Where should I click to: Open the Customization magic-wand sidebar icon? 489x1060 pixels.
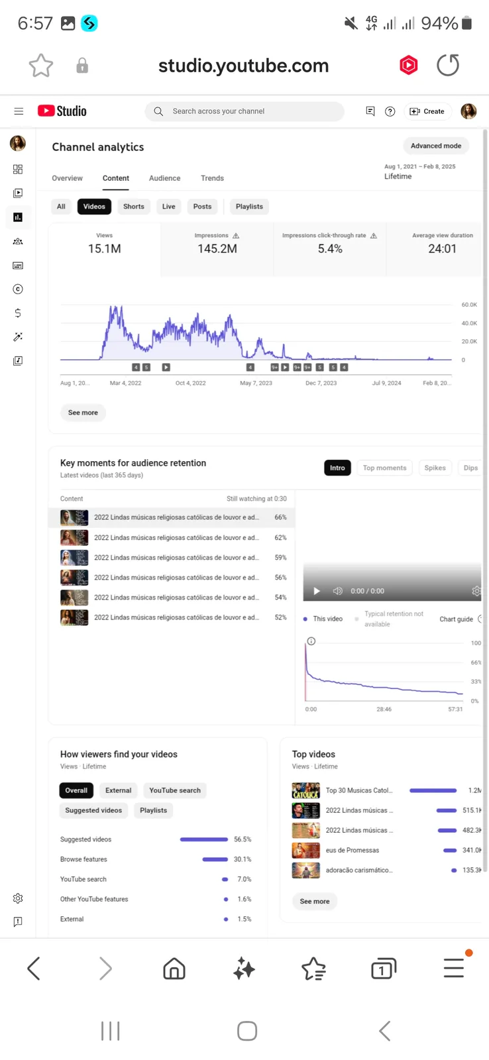[18, 337]
